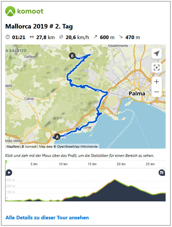The image size is (172, 227).
Task: Click the fit-route-to-view map button
Action: (157, 68)
